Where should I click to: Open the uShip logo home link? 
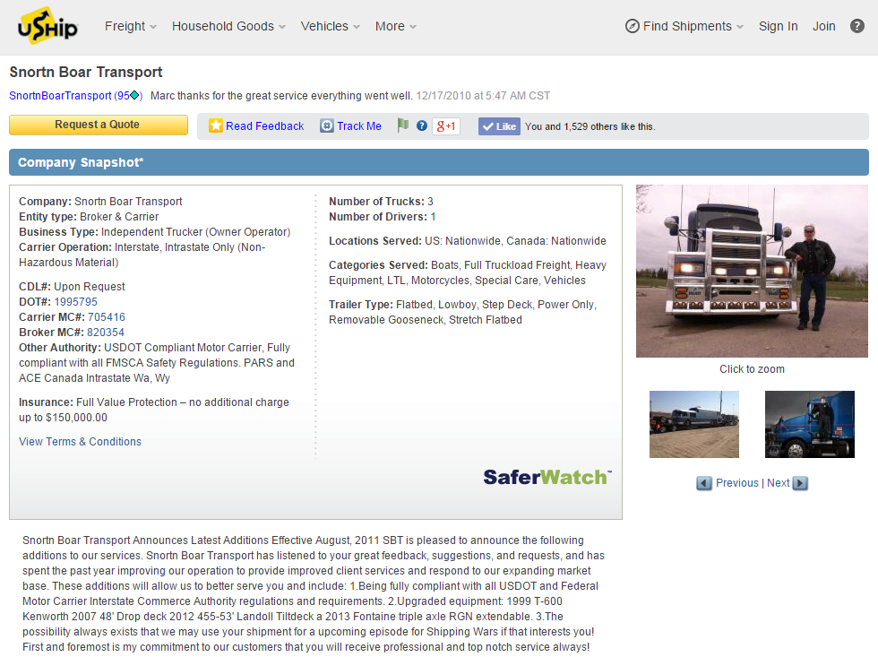(47, 26)
